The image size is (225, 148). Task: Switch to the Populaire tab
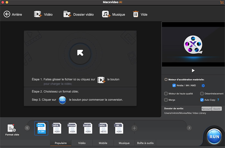coord(61,143)
